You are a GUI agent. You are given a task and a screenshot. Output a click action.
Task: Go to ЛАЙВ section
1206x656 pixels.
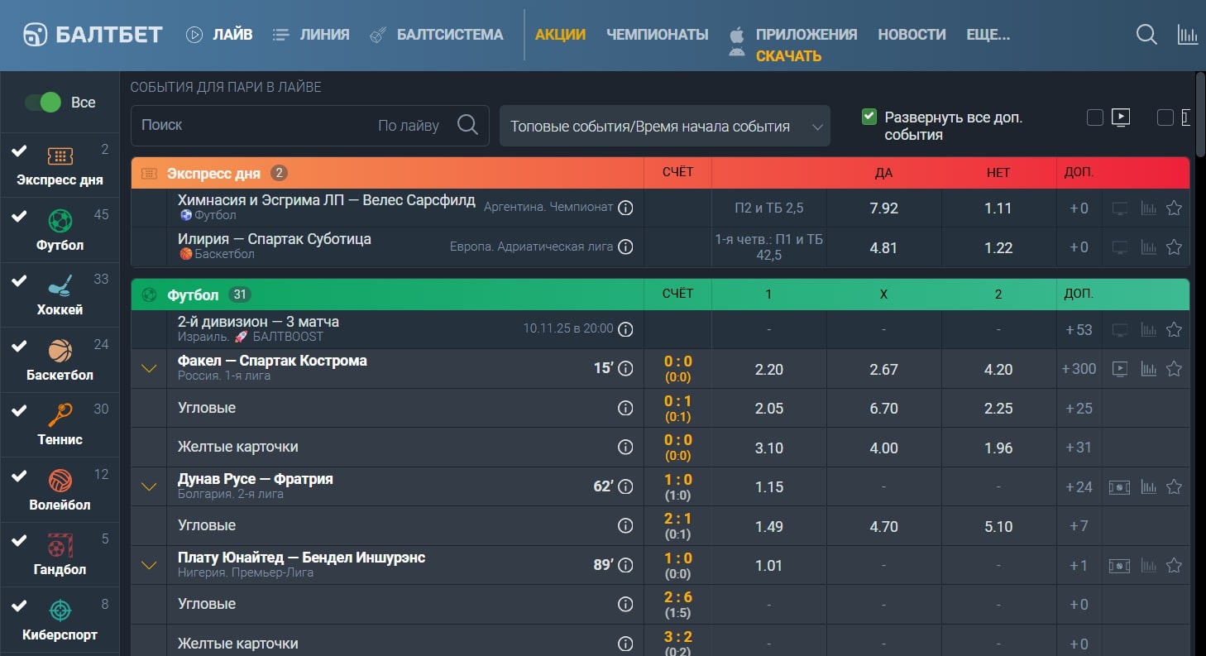[x=219, y=35]
